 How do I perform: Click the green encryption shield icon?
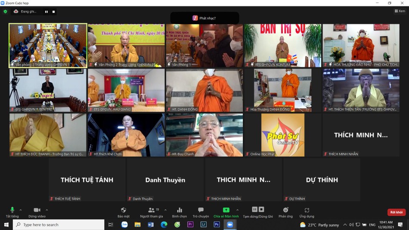5,12
